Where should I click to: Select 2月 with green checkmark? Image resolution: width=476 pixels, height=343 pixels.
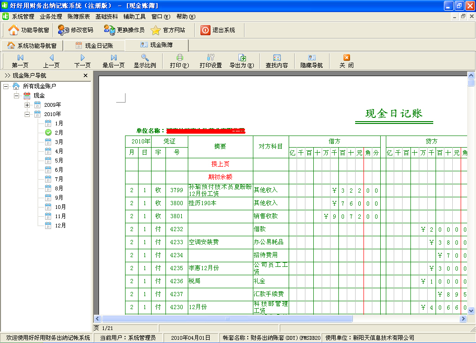tap(59, 133)
